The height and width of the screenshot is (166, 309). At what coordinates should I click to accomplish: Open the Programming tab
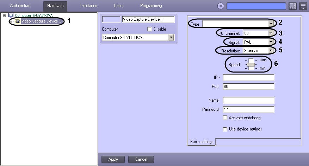(151, 6)
